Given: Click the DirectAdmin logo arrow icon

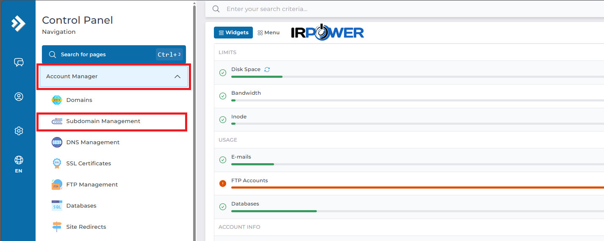Looking at the screenshot, I should (x=18, y=23).
